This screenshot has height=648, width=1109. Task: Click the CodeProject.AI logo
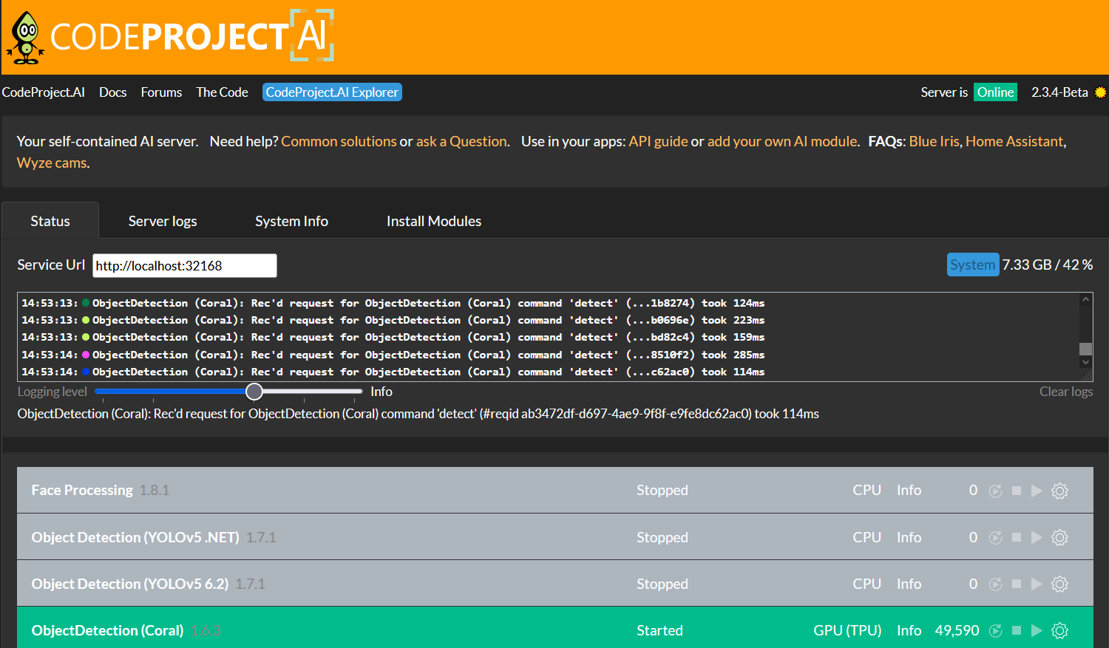[x=170, y=36]
